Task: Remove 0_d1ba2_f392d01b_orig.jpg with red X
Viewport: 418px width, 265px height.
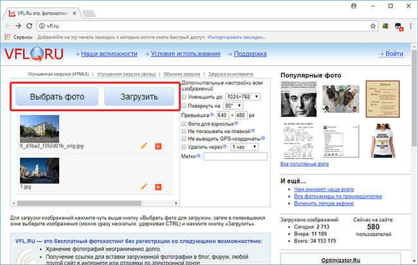Action: (158, 147)
